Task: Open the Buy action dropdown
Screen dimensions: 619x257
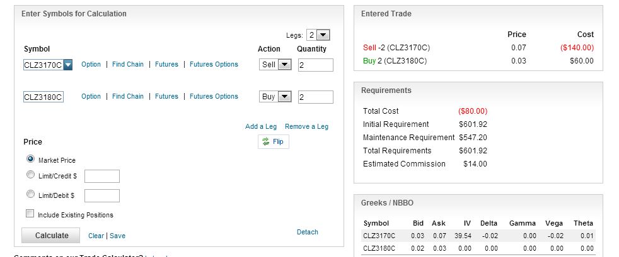Action: click(284, 96)
